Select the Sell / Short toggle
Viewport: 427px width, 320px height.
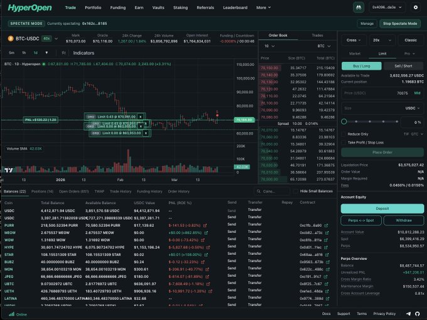(x=403, y=66)
